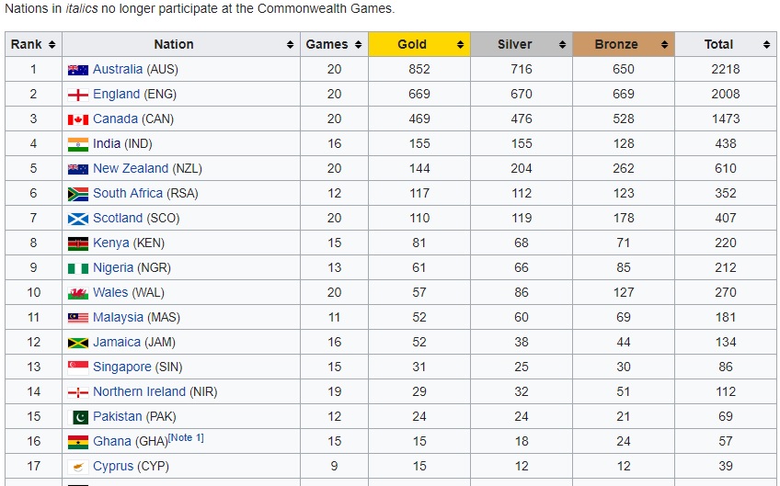This screenshot has height=486, width=780.
Task: Click the India flag icon
Action: tap(78, 144)
